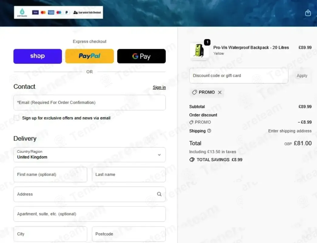Click the quantity badge on product image
Viewport: 317px width, 243px height.
pyautogui.click(x=207, y=42)
